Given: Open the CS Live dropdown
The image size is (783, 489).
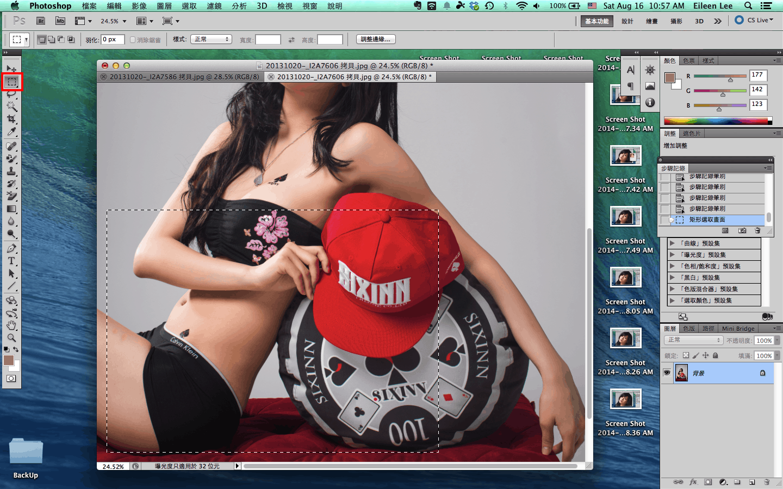Looking at the screenshot, I should click(754, 20).
